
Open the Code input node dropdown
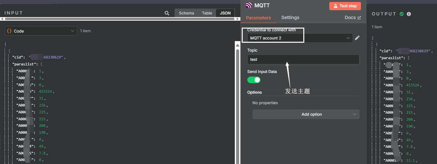pos(41,31)
